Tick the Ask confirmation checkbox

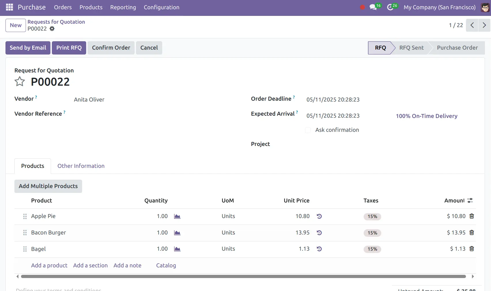[x=308, y=130]
